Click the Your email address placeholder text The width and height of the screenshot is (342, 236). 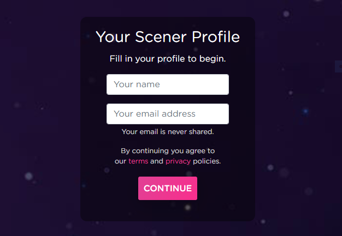click(155, 114)
